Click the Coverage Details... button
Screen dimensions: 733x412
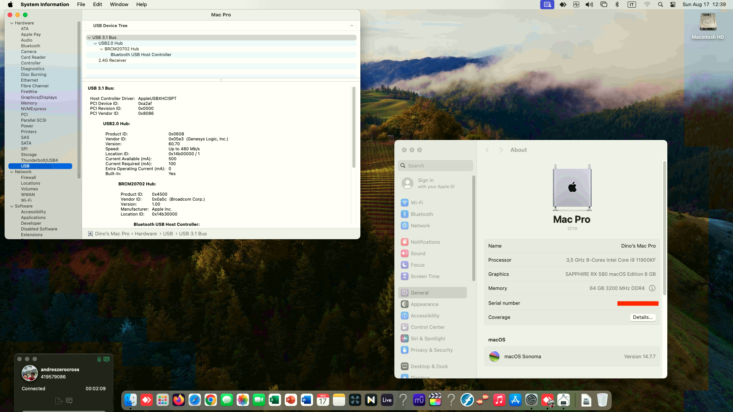click(643, 317)
